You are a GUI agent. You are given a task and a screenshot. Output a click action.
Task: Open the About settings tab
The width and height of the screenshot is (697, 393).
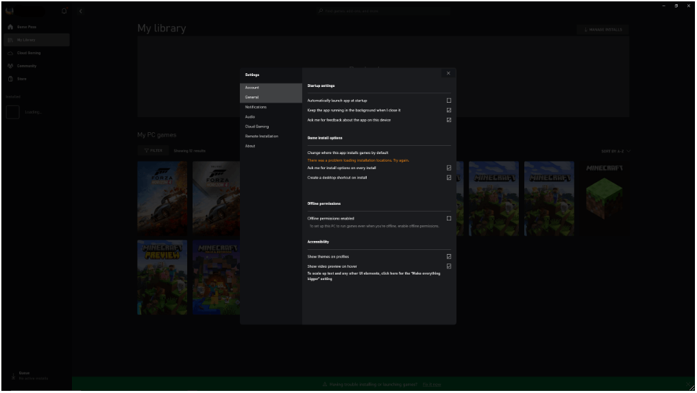point(271,146)
